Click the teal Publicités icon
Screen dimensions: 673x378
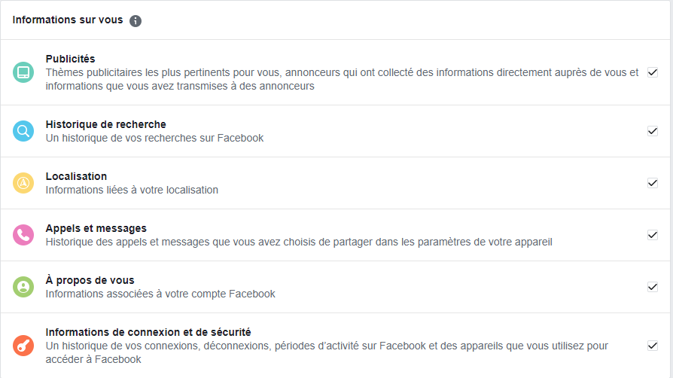point(23,72)
